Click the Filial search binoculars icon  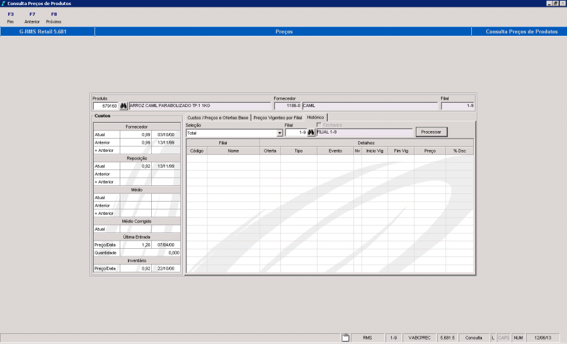[311, 132]
